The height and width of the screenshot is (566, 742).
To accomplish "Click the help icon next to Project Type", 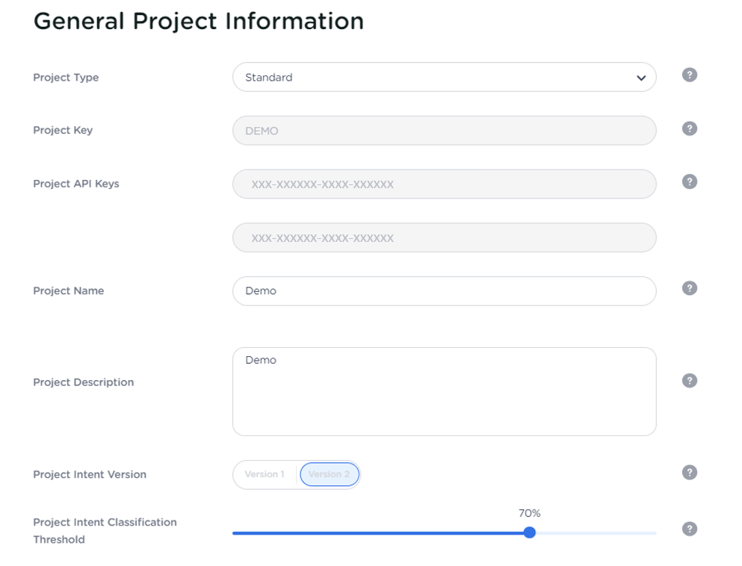I will click(690, 75).
